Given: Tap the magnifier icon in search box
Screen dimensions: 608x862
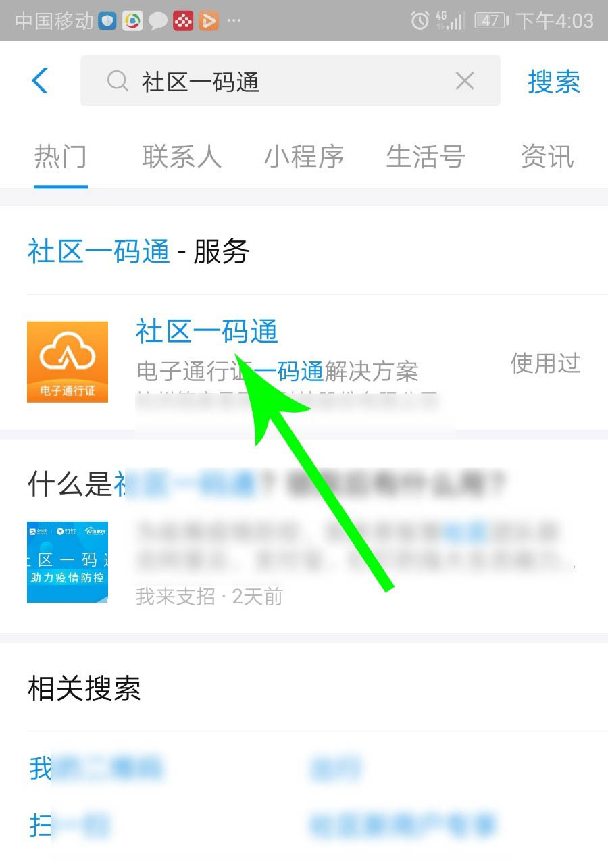Looking at the screenshot, I should (118, 82).
